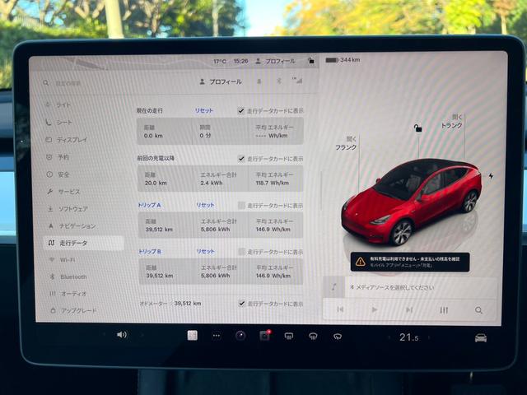Tap the volume speaker icon in bottom bar

click(122, 335)
